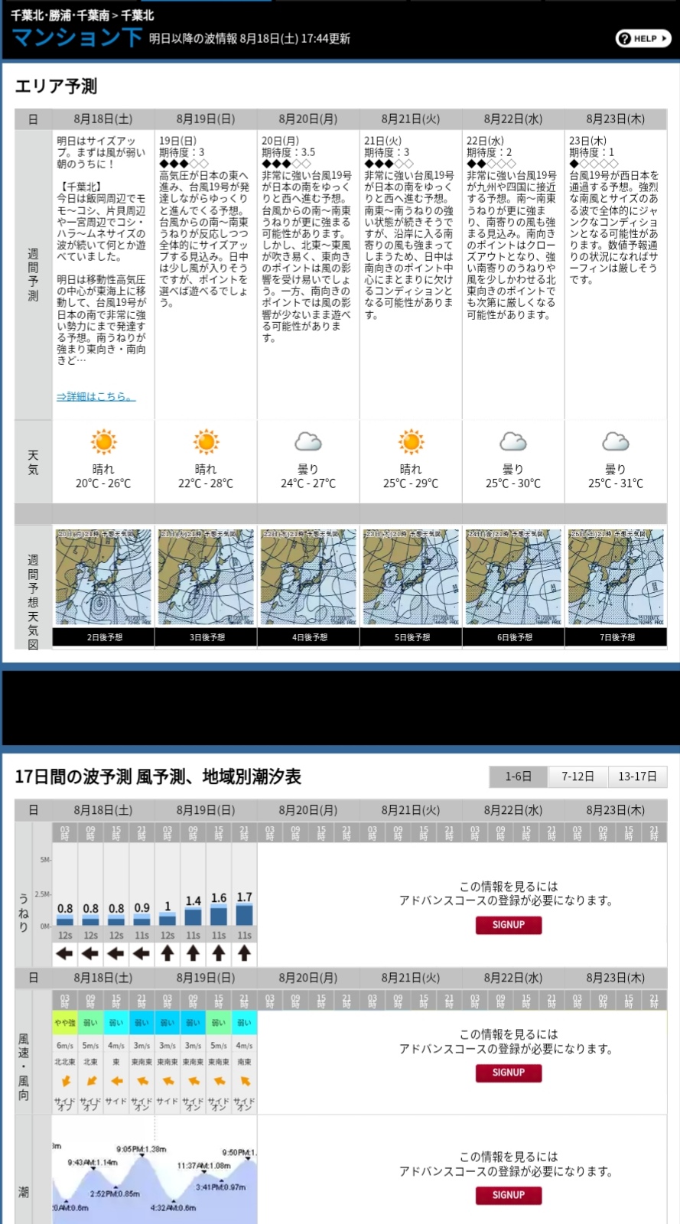The image size is (680, 1224).
Task: Switch to the 7-12日 tab
Action: 578,776
